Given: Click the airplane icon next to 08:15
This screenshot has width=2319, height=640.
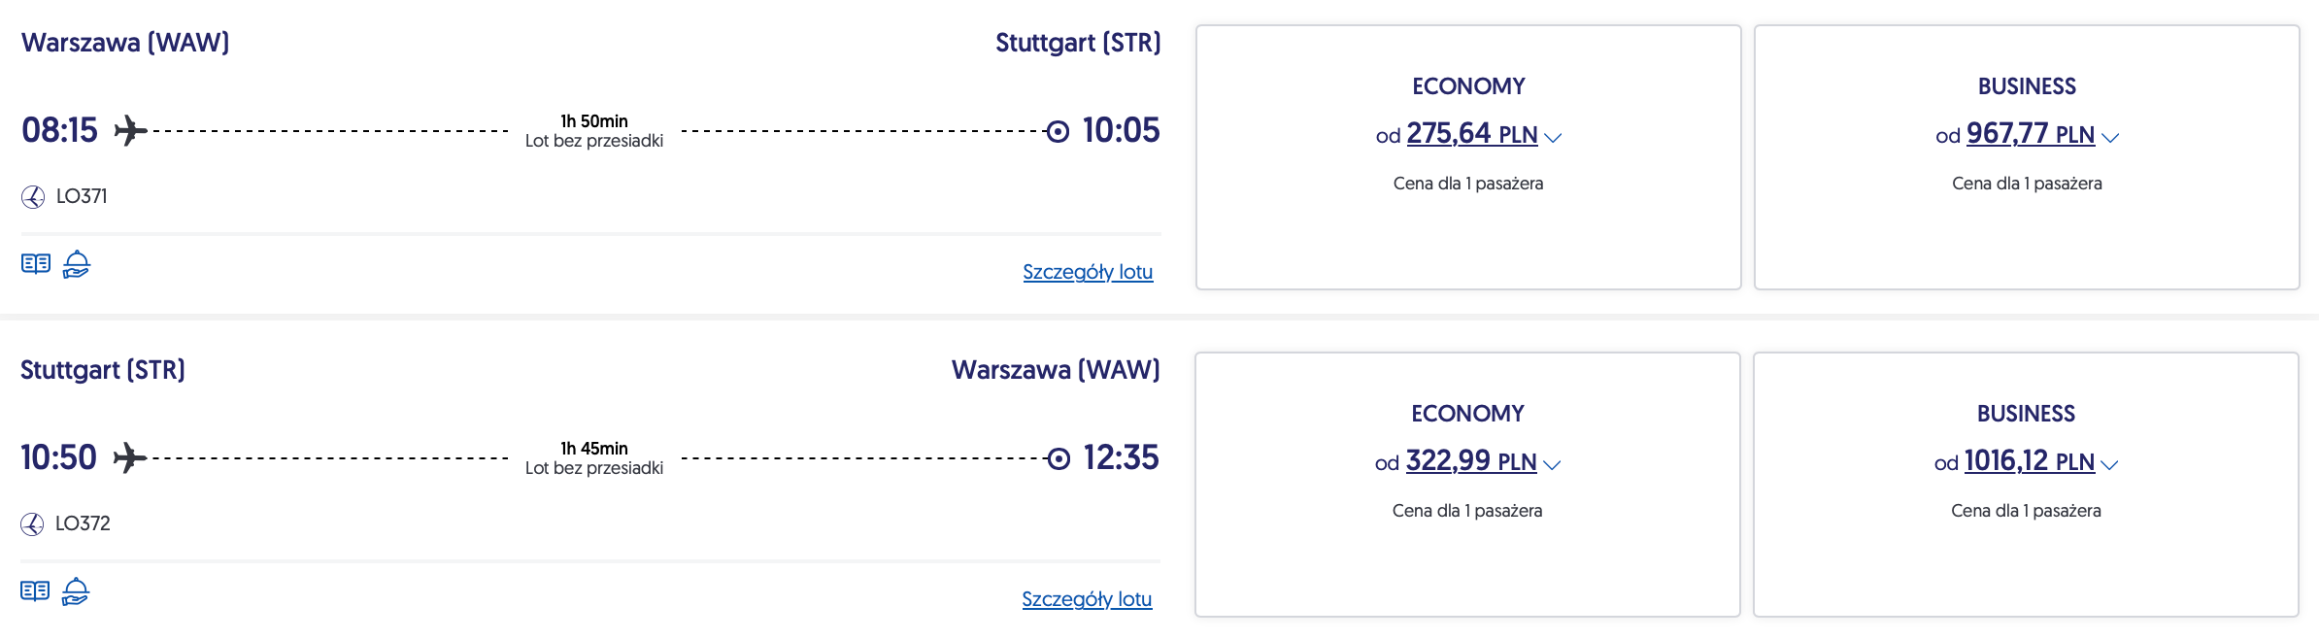Looking at the screenshot, I should tap(131, 130).
